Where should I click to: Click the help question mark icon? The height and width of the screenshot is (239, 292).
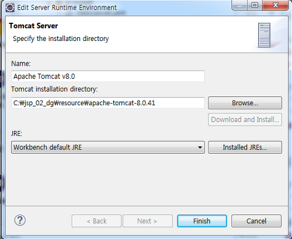pyautogui.click(x=20, y=220)
